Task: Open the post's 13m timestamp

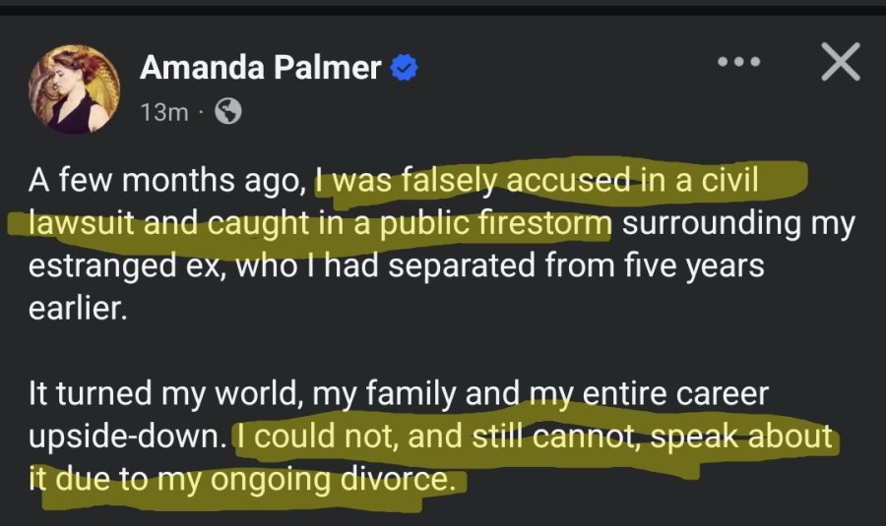Action: click(163, 112)
